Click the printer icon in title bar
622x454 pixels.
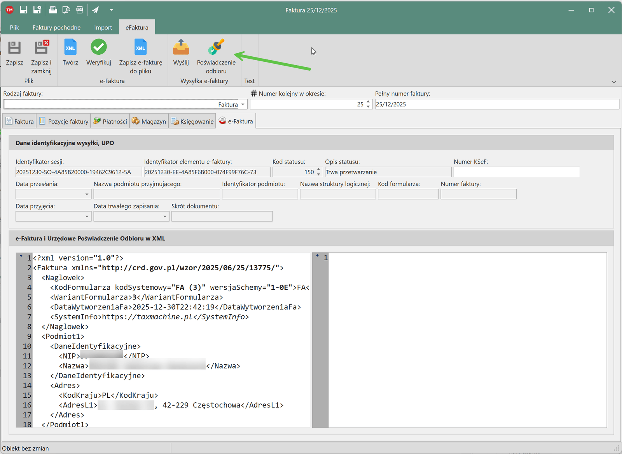(x=52, y=10)
